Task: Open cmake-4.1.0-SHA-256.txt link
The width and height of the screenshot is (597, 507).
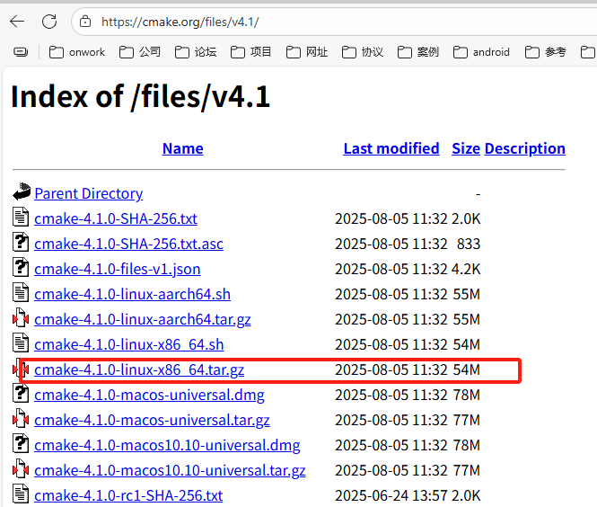Action: (x=116, y=218)
